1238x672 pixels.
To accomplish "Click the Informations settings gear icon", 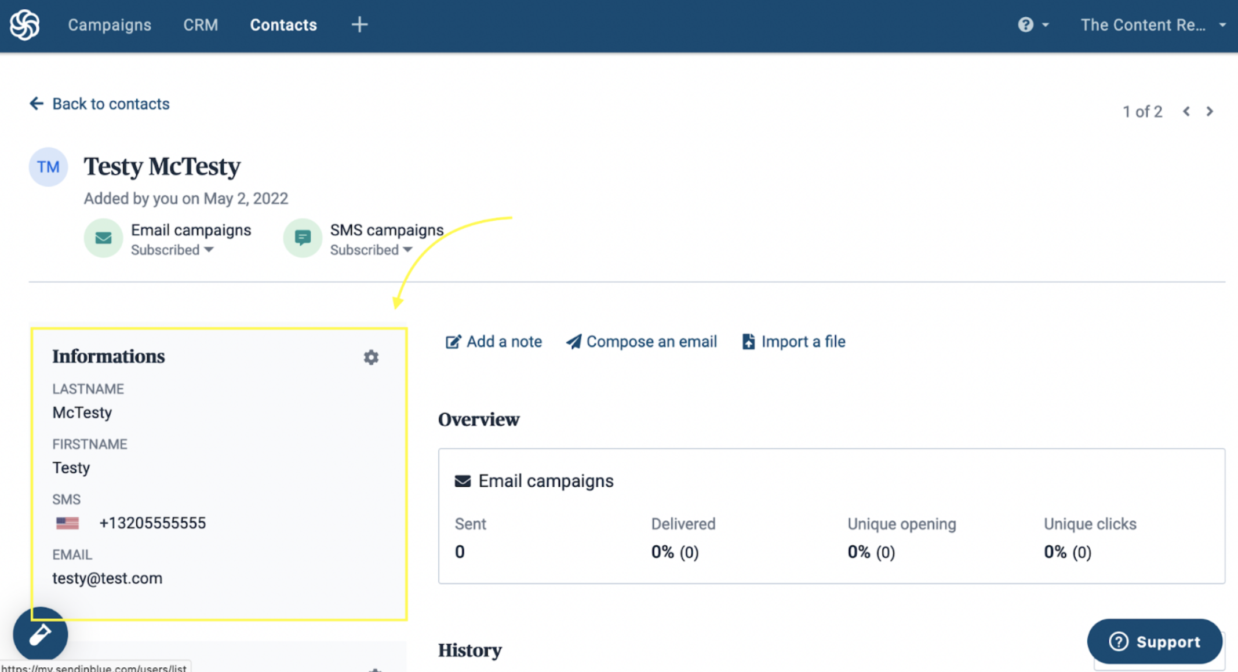I will pos(371,357).
